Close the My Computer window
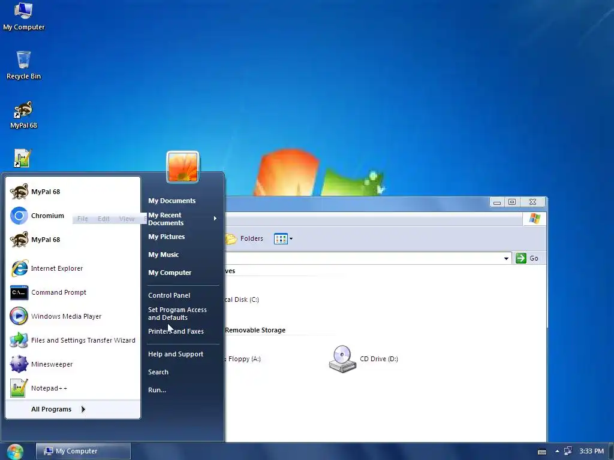614x460 pixels. pos(532,202)
